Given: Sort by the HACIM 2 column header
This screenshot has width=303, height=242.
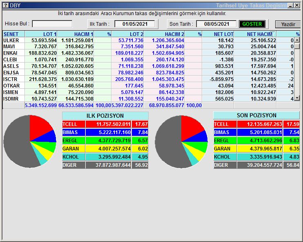Looking at the screenshot, I should pyautogui.click(x=164, y=34).
